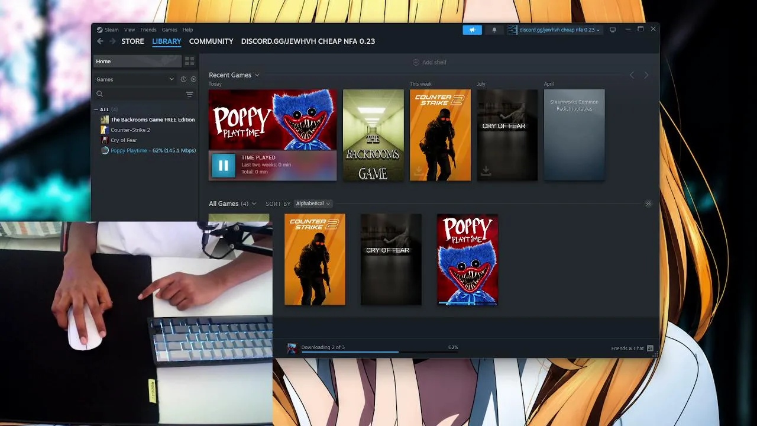Screen dimensions: 757x426
Task: Click the Backrooms Game icon in the sidebar list
Action: [x=105, y=120]
